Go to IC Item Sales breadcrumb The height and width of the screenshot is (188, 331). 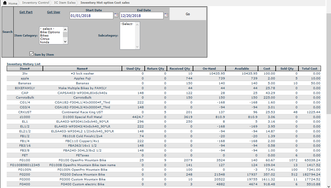65,3
